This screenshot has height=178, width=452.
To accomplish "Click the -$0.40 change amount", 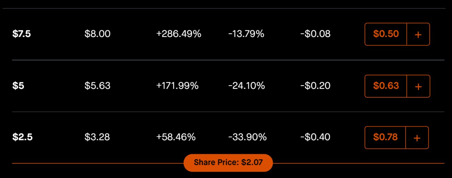I will (x=315, y=137).
